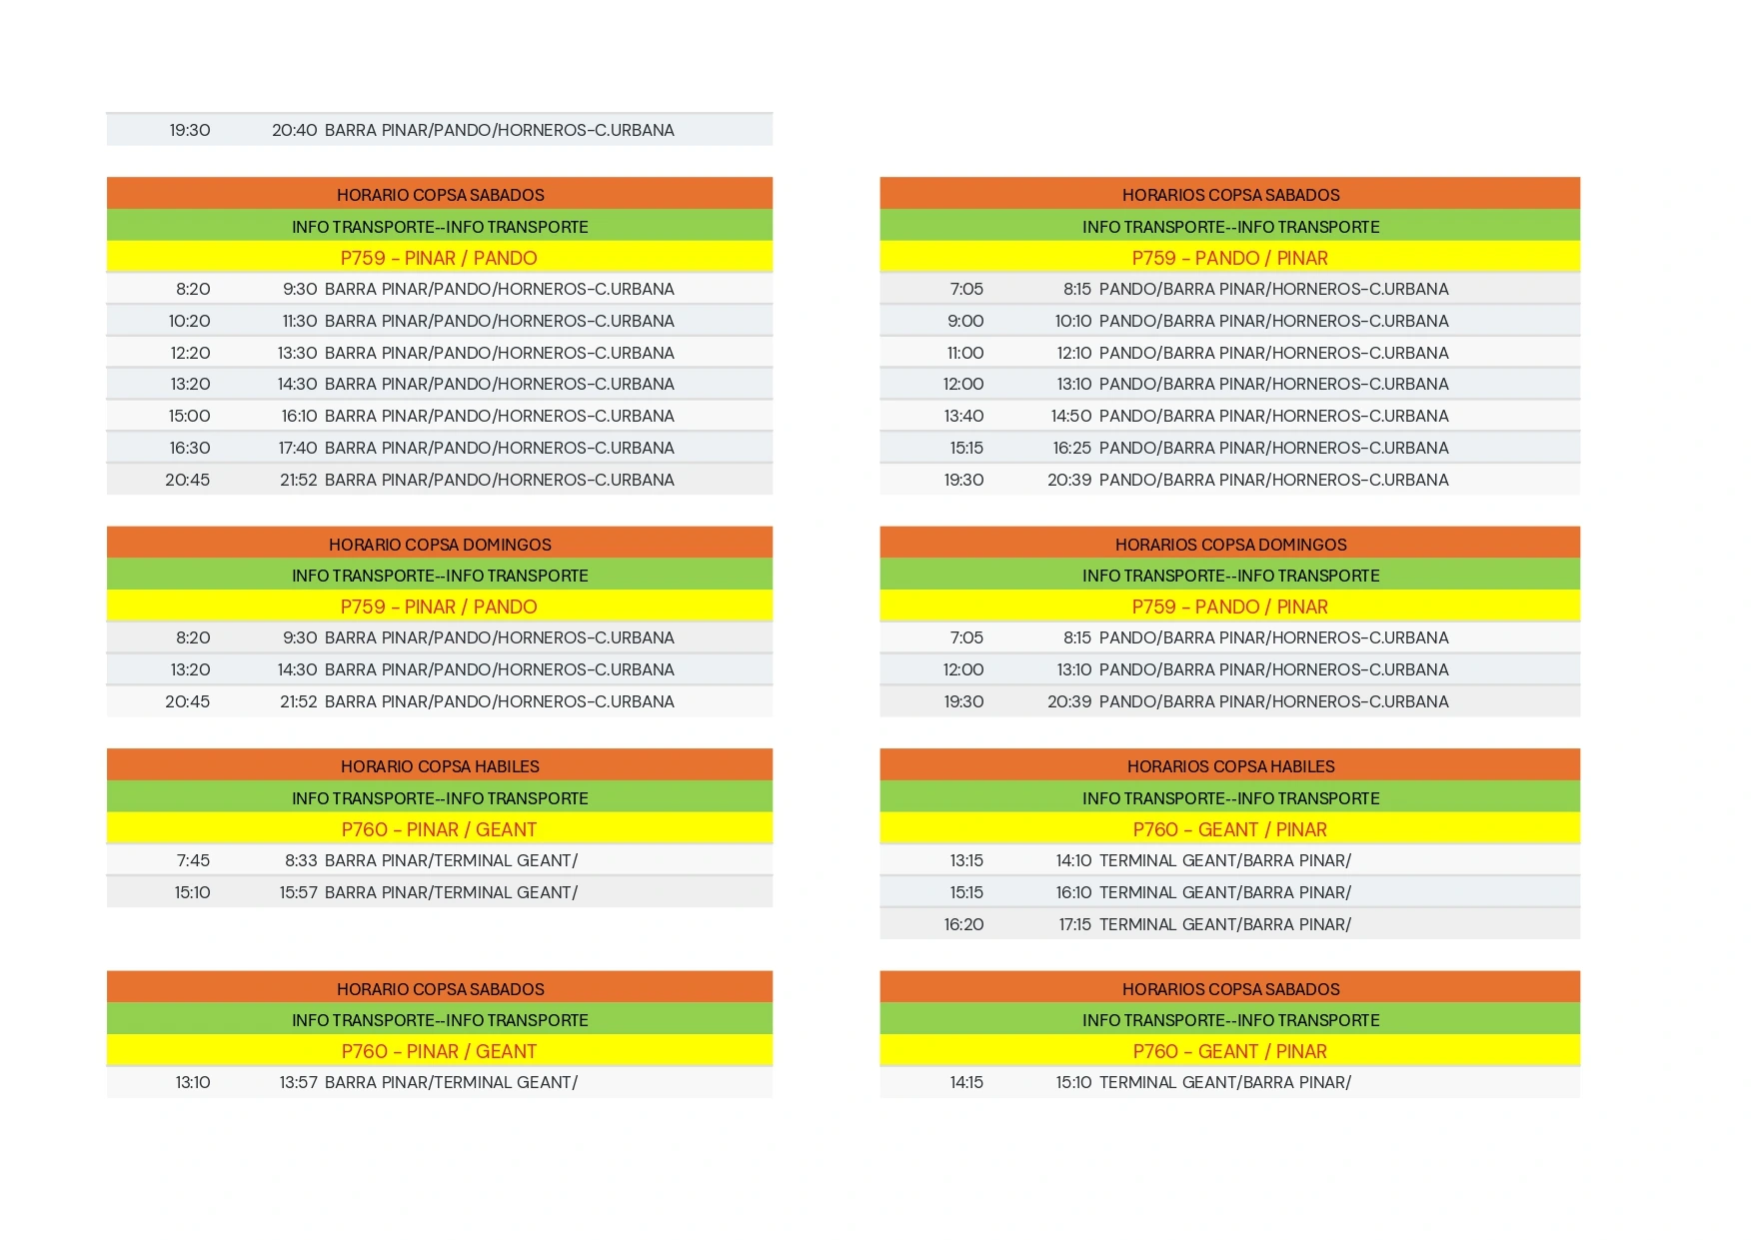Select the 13:57 arrival time cell

click(x=298, y=1082)
